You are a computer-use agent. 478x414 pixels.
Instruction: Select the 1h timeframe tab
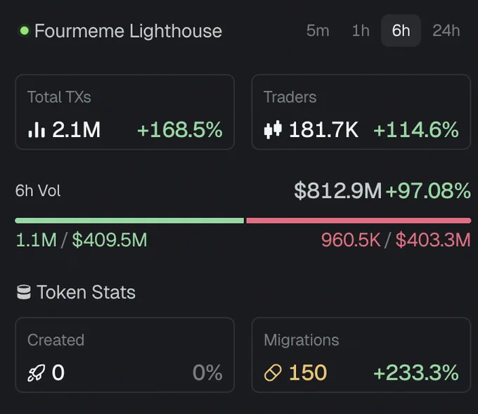pos(361,31)
